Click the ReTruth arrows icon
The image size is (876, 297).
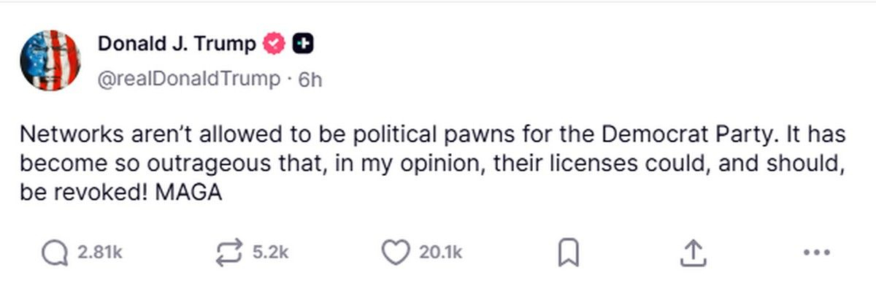point(231,252)
